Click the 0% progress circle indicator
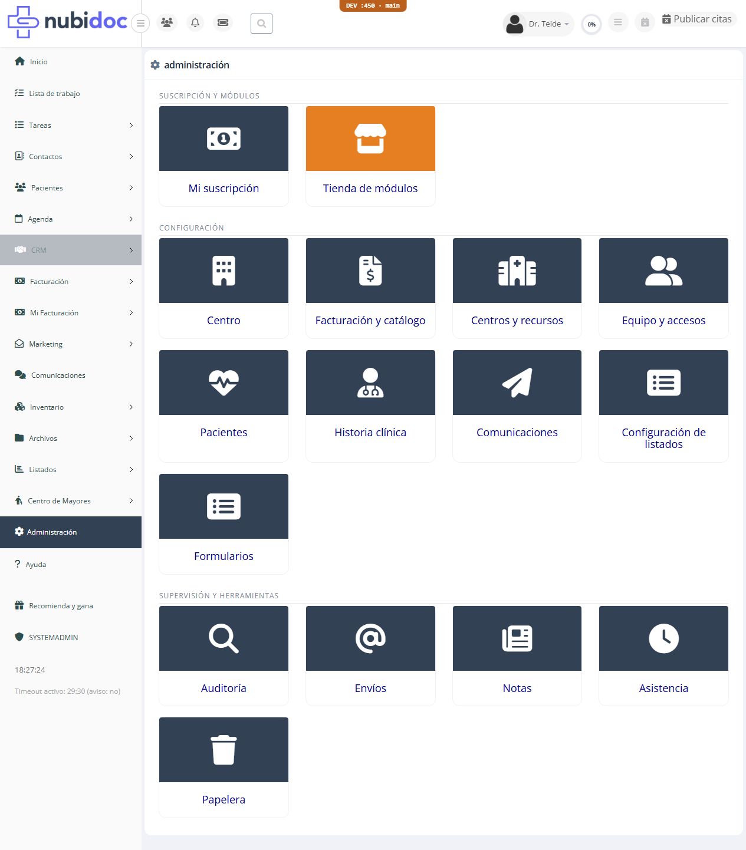Image resolution: width=746 pixels, height=850 pixels. click(591, 24)
